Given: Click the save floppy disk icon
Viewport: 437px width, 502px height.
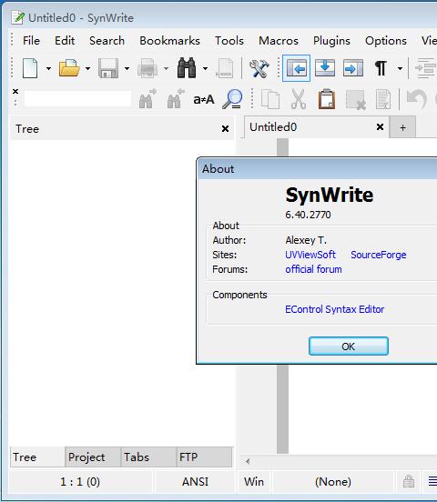Looking at the screenshot, I should [x=108, y=68].
